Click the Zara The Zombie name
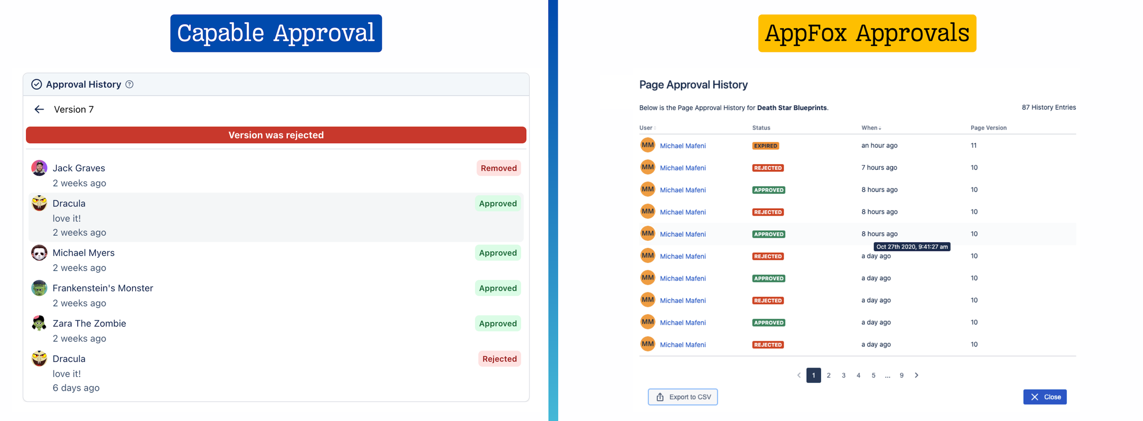This screenshot has height=421, width=1143. [x=89, y=323]
